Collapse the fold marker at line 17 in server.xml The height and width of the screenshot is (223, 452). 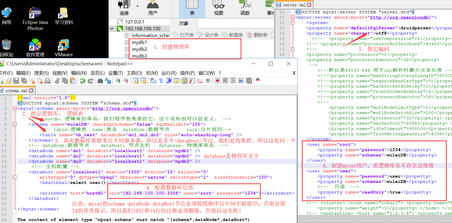tap(293, 49)
